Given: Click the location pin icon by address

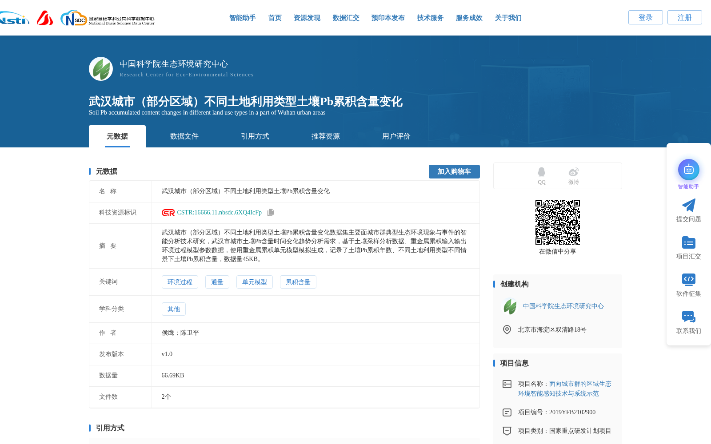Looking at the screenshot, I should coord(507,329).
